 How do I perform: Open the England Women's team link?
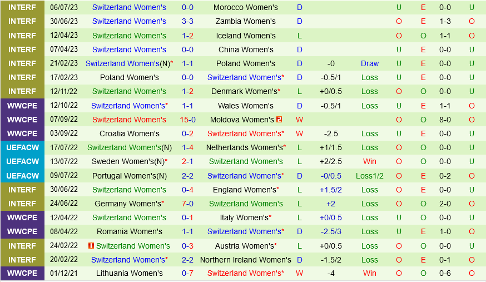pos(244,190)
